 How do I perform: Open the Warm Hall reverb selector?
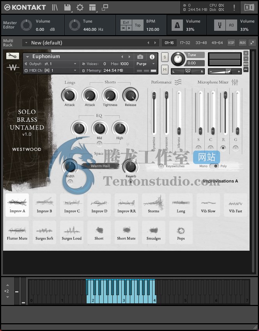[x=100, y=166]
